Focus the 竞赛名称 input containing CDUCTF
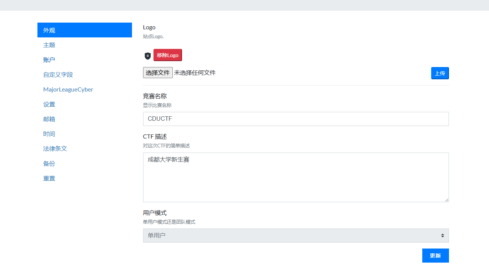 coord(295,119)
